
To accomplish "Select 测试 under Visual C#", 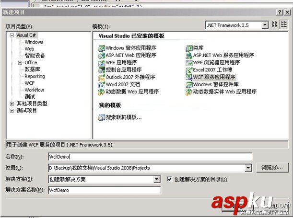I will (30, 97).
